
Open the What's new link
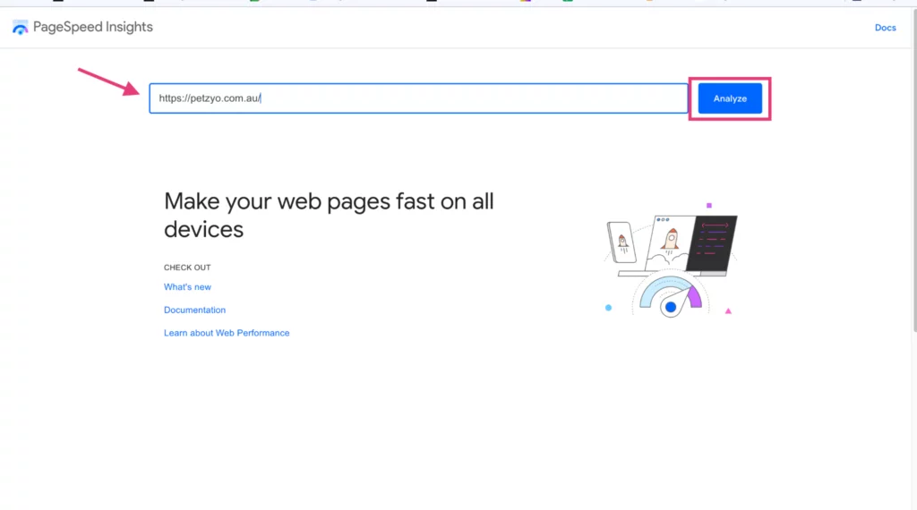point(187,287)
